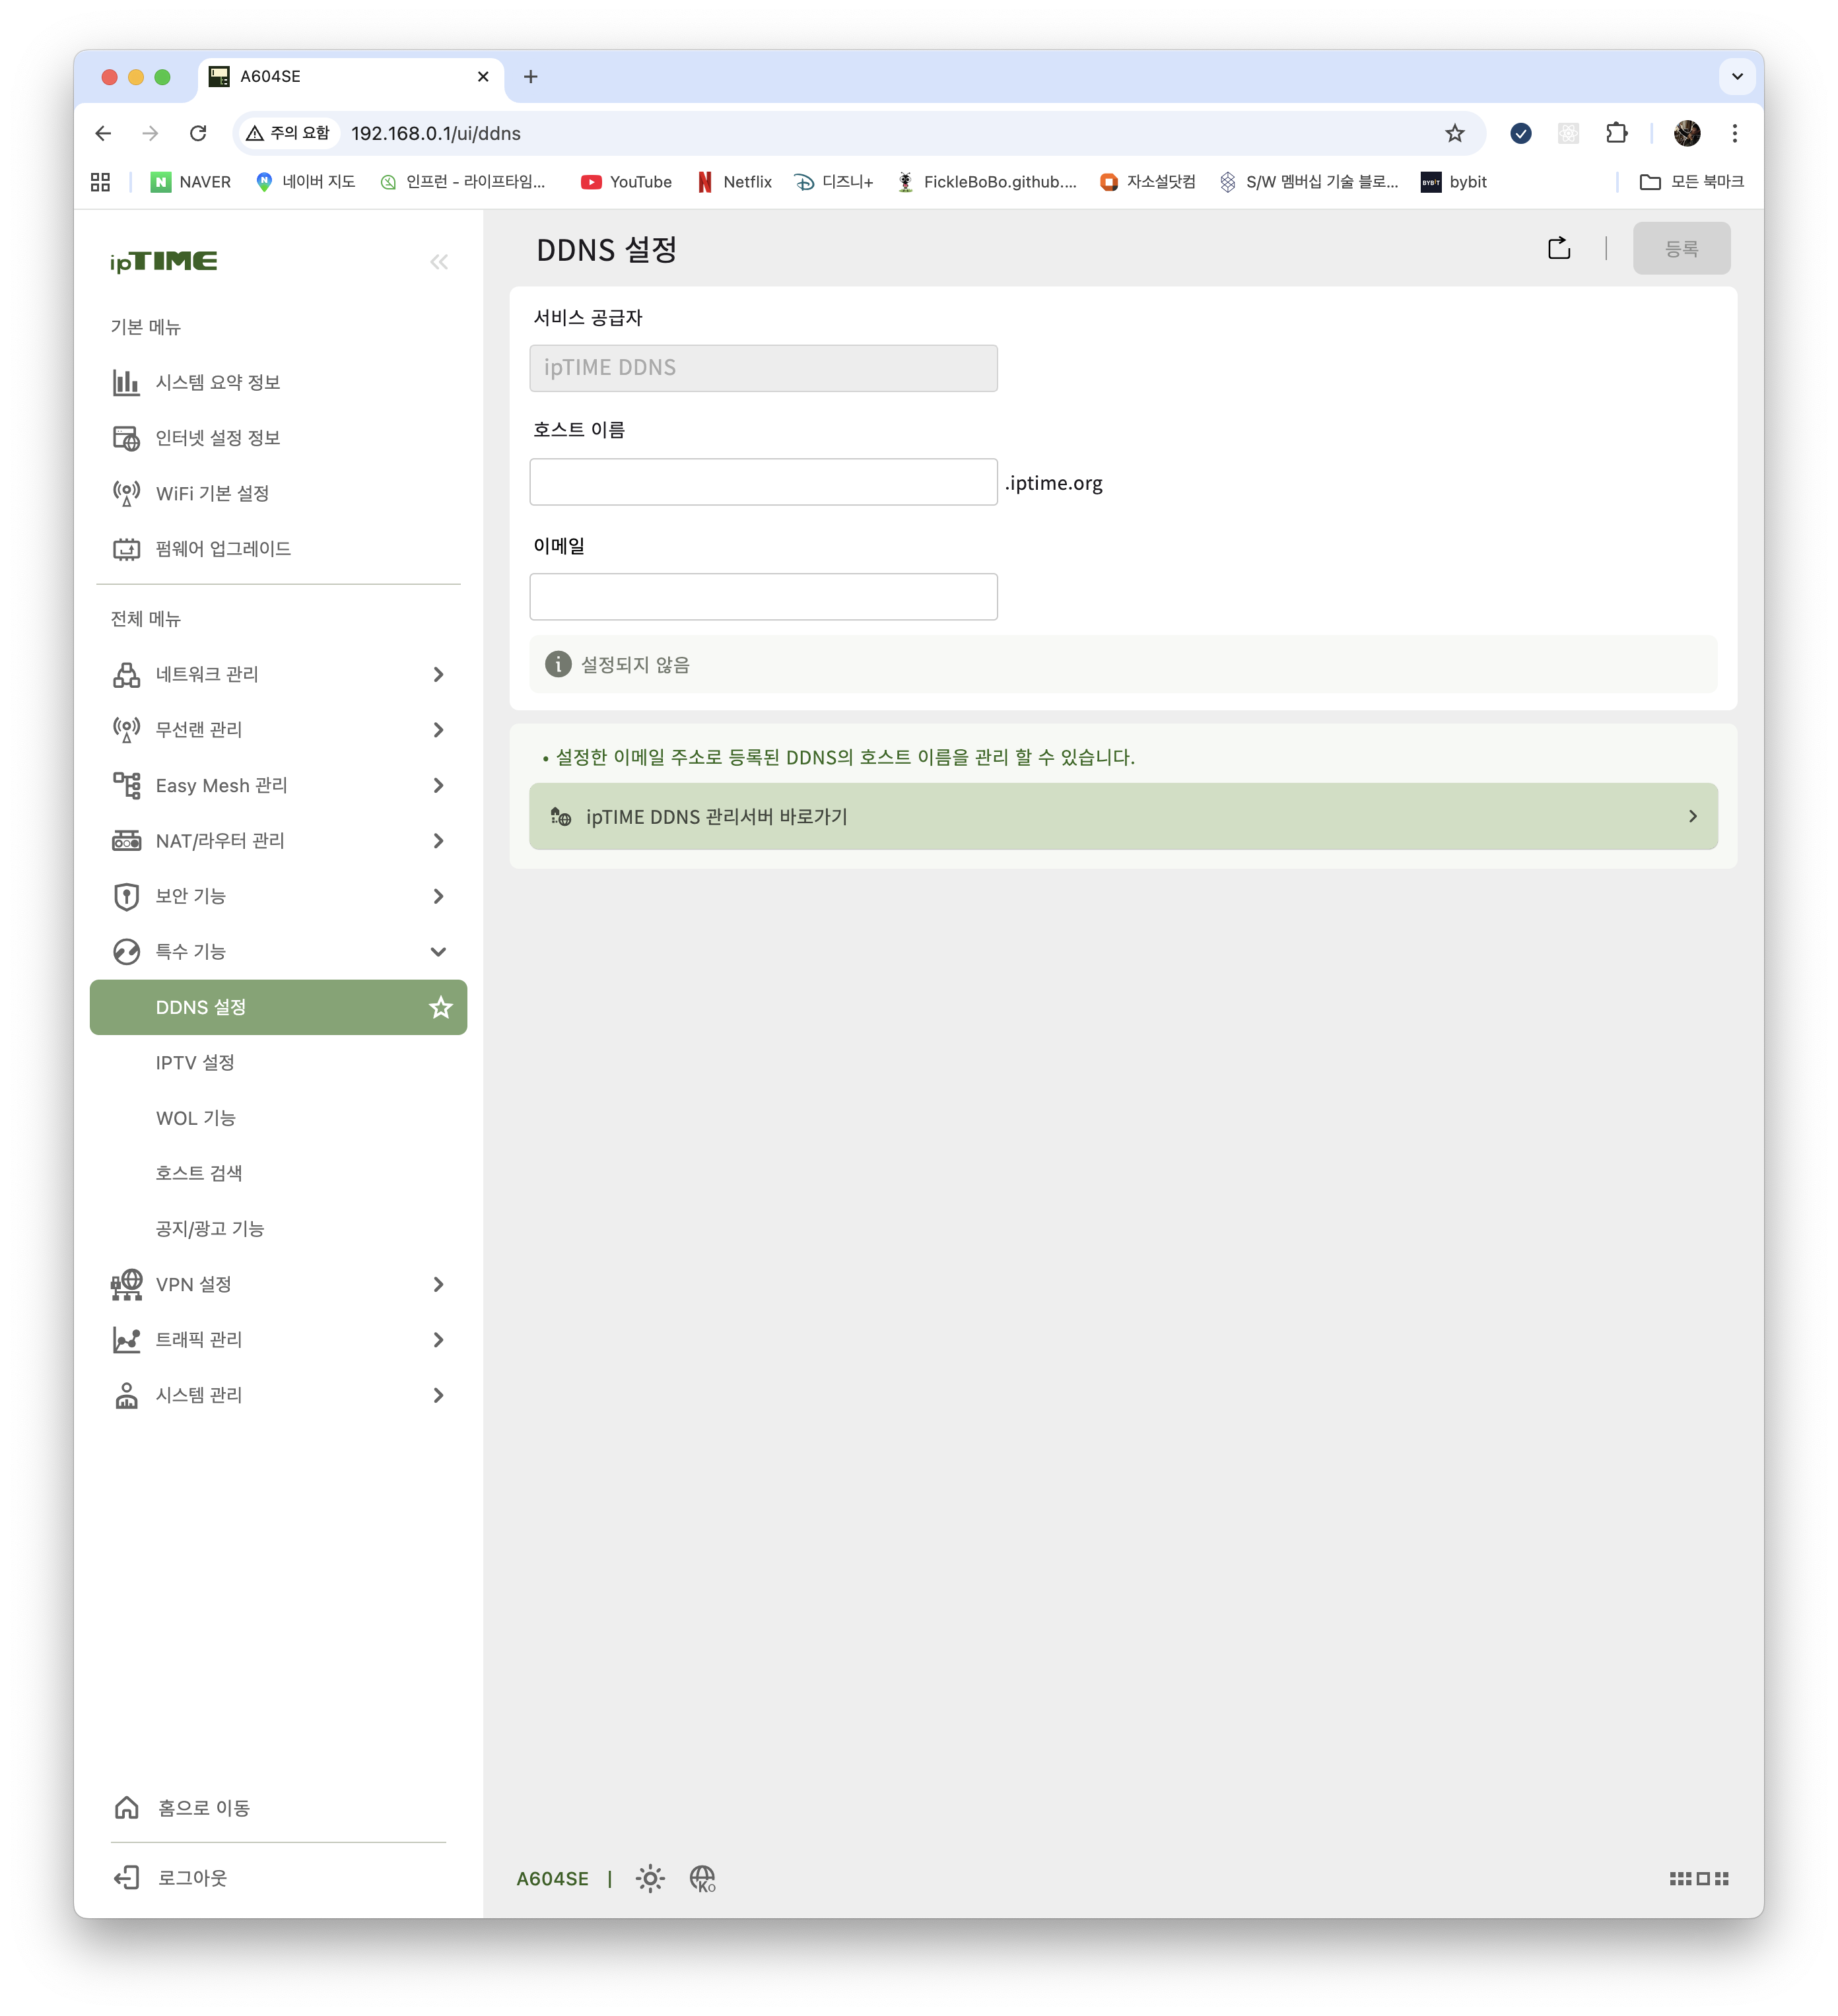Toggle favorite star on the DDNS 설정 menu item
Image resolution: width=1838 pixels, height=2016 pixels.
coord(440,1007)
